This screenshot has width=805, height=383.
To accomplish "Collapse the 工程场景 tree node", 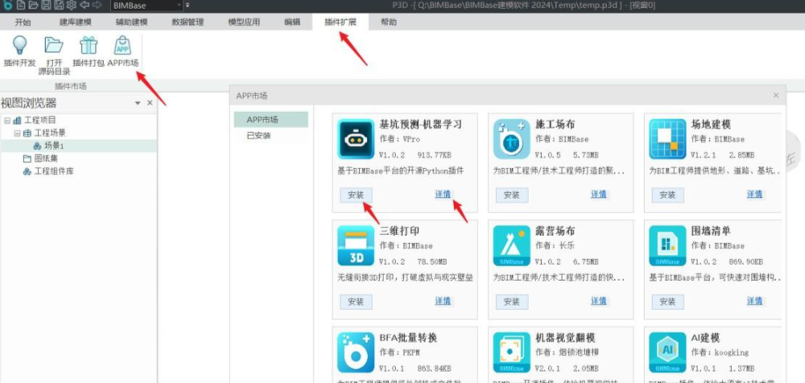I will tap(17, 133).
